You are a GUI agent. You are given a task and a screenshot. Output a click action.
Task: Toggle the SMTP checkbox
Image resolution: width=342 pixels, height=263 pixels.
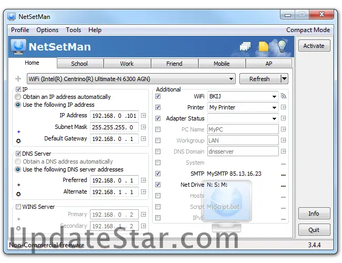tap(158, 174)
